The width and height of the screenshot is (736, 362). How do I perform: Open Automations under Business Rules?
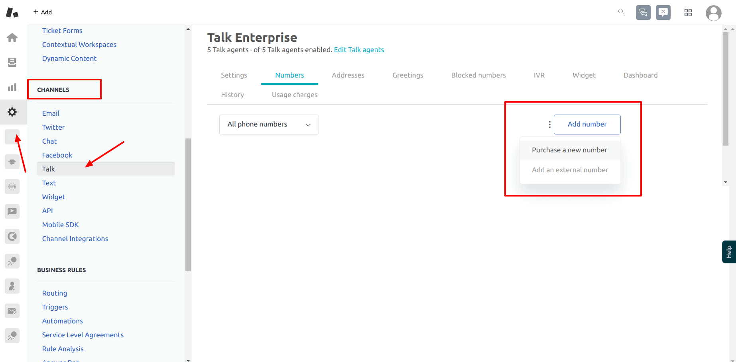pyautogui.click(x=63, y=321)
